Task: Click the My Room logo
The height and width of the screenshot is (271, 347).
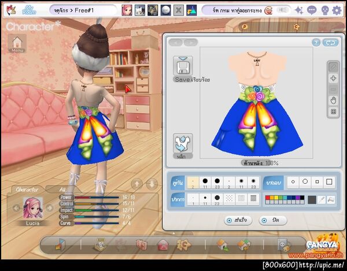Action: point(29,10)
